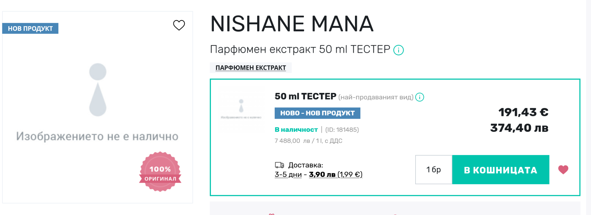The width and height of the screenshot is (591, 215).
Task: Click the pink heart beside the cart button
Action: coord(563,170)
